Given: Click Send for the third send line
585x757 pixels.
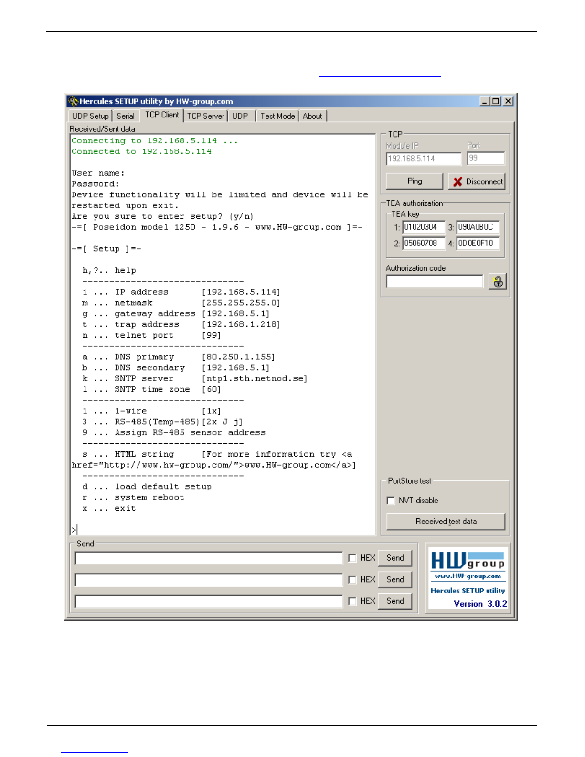Looking at the screenshot, I should (395, 601).
